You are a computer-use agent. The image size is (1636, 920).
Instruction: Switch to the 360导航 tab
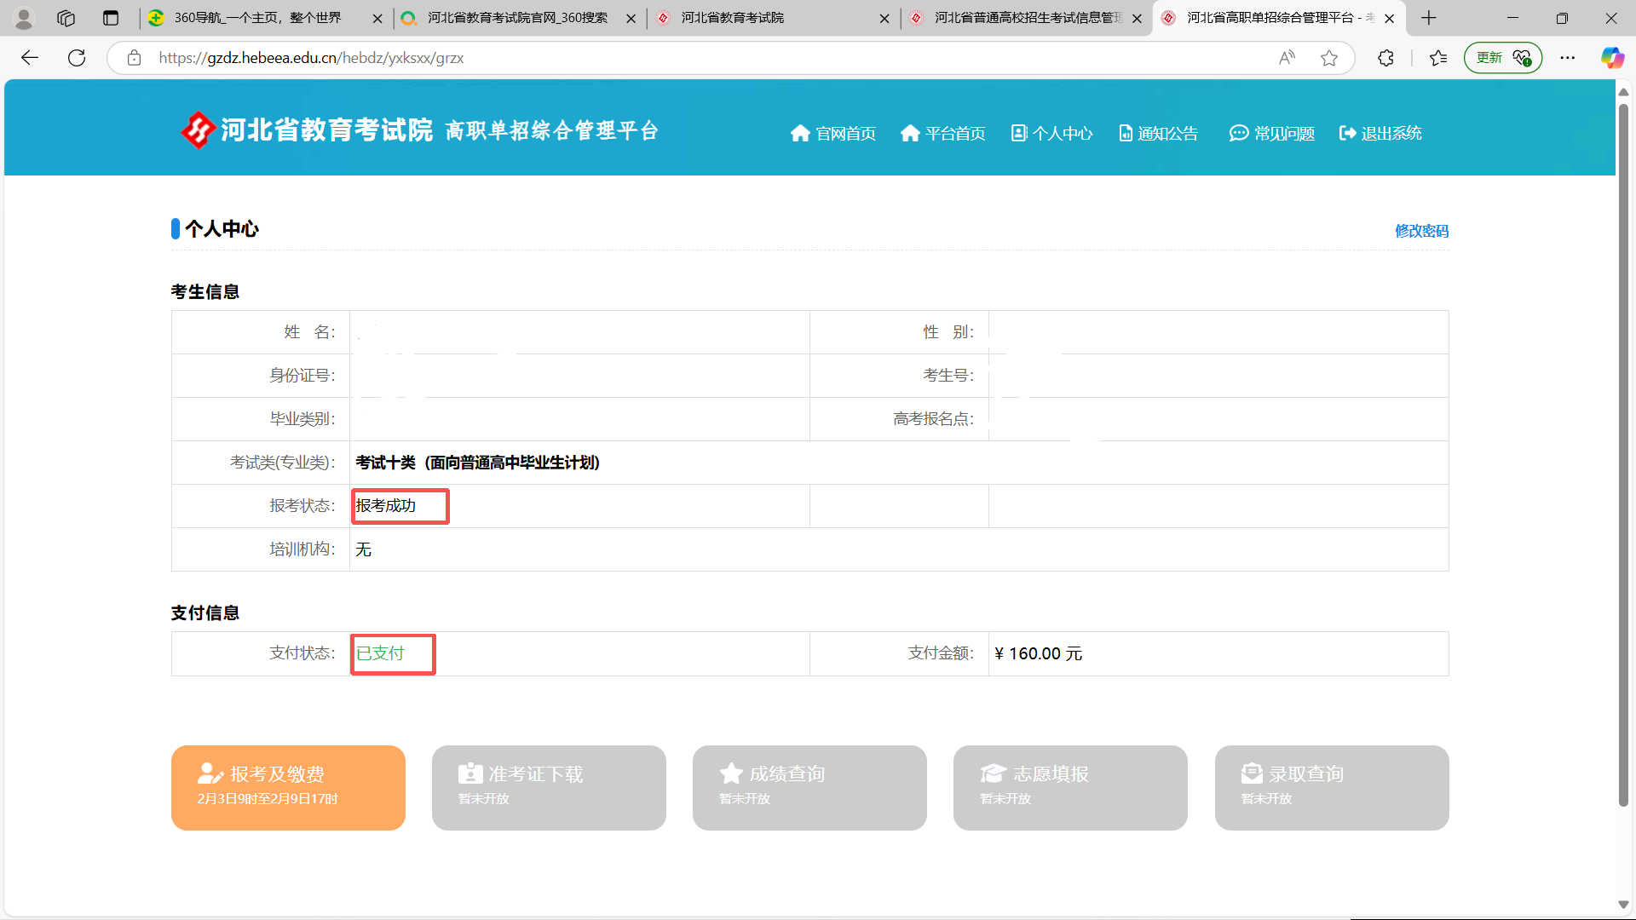pyautogui.click(x=256, y=18)
